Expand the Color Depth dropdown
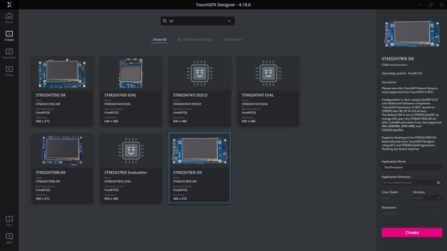The height and width of the screenshot is (251, 447). click(x=396, y=198)
